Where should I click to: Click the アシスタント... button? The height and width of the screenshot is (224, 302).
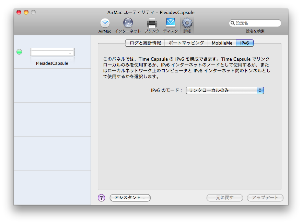click(130, 198)
